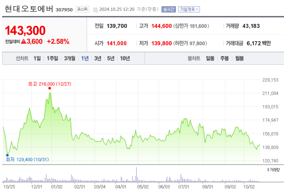Click the 거래대금 value 6,172 백만
This screenshot has height=192, width=284.
point(259,43)
